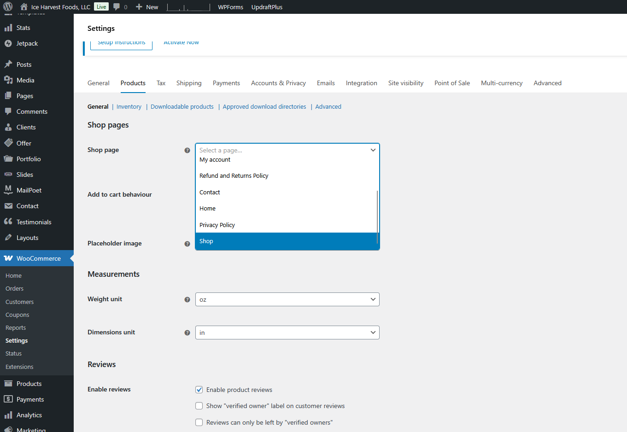Click the Jetpack icon in sidebar
The image size is (627, 432).
coord(8,43)
